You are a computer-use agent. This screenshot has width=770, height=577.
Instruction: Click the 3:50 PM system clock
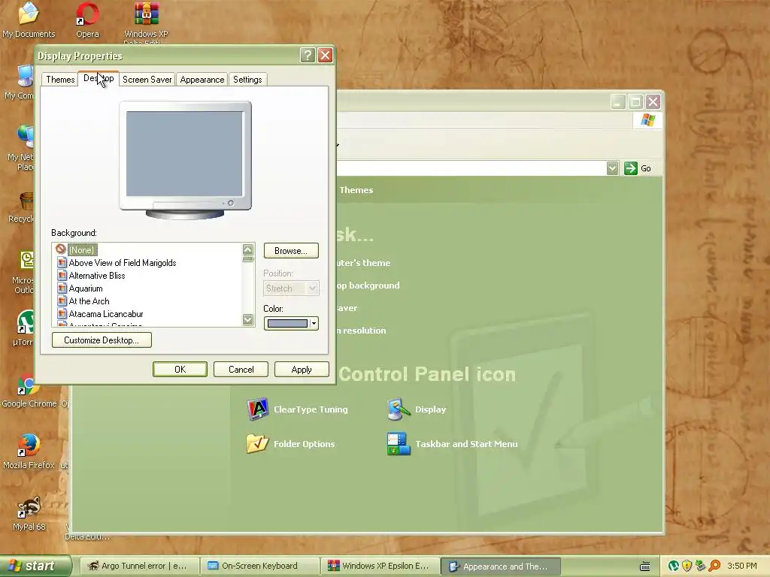tap(742, 566)
